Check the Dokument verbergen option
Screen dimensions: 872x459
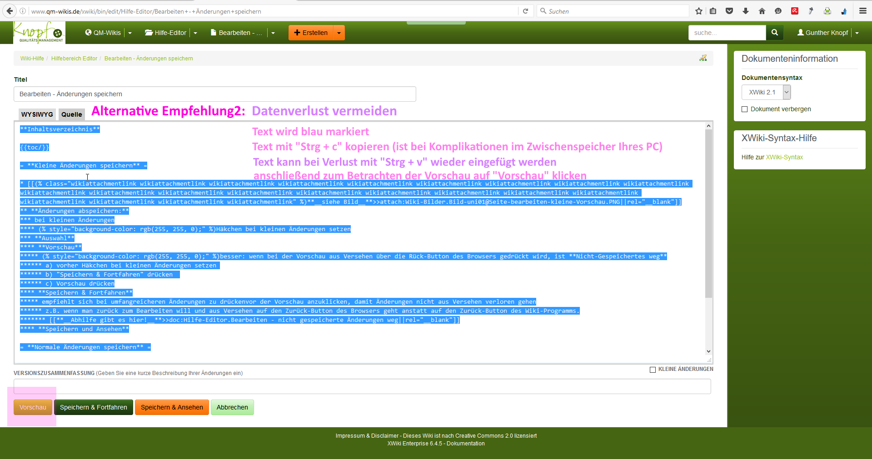[744, 109]
